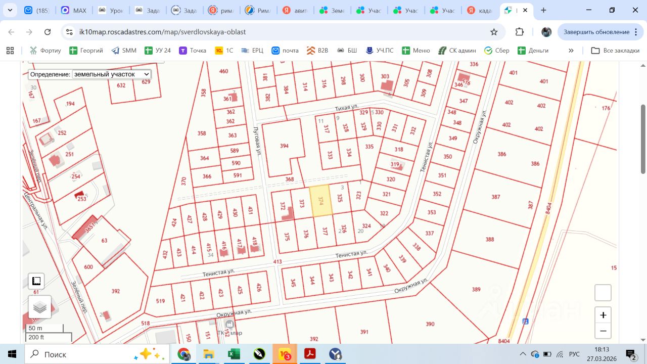Select parcel 394 on the map
This screenshot has width=647, height=364.
(284, 146)
